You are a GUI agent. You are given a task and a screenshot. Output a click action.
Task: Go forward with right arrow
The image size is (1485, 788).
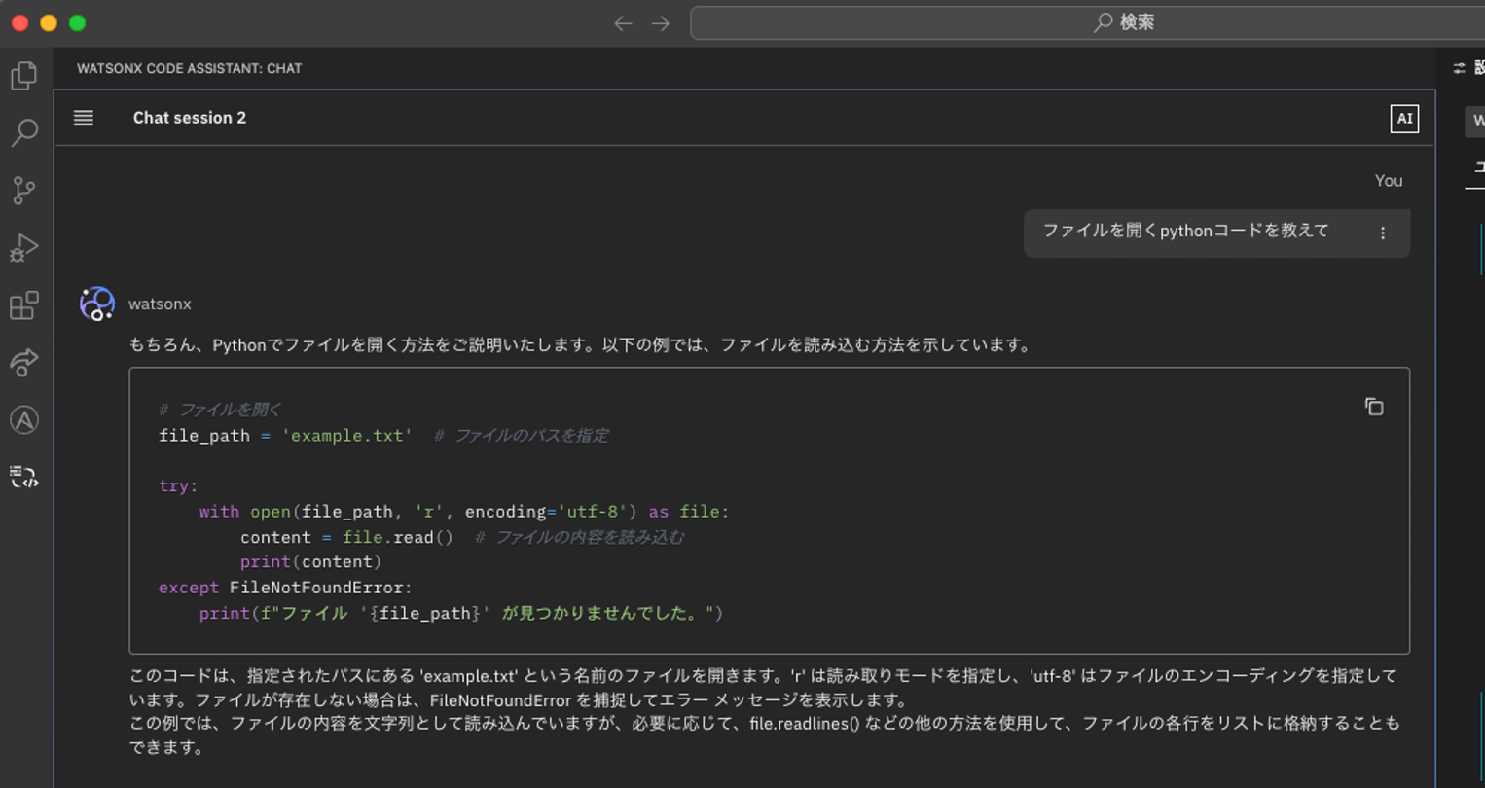661,23
